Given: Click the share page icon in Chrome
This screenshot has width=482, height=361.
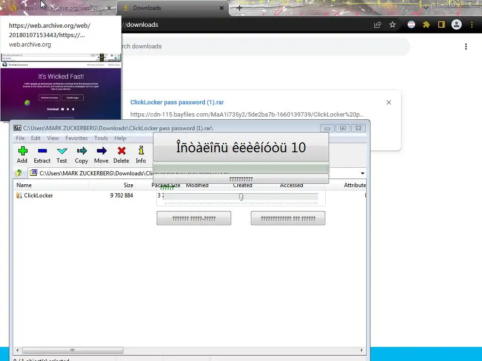Looking at the screenshot, I should pos(378,24).
